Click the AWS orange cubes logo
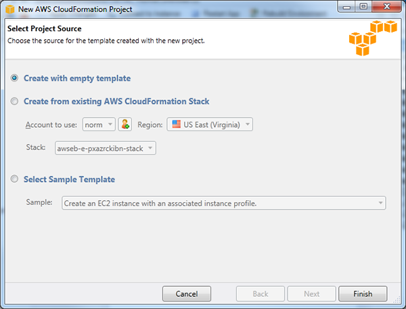The image size is (406, 309). [373, 38]
